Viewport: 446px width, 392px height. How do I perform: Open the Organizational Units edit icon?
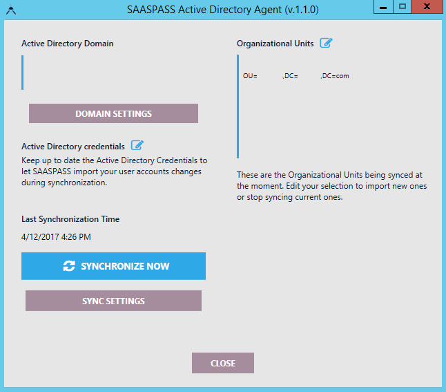(x=326, y=43)
